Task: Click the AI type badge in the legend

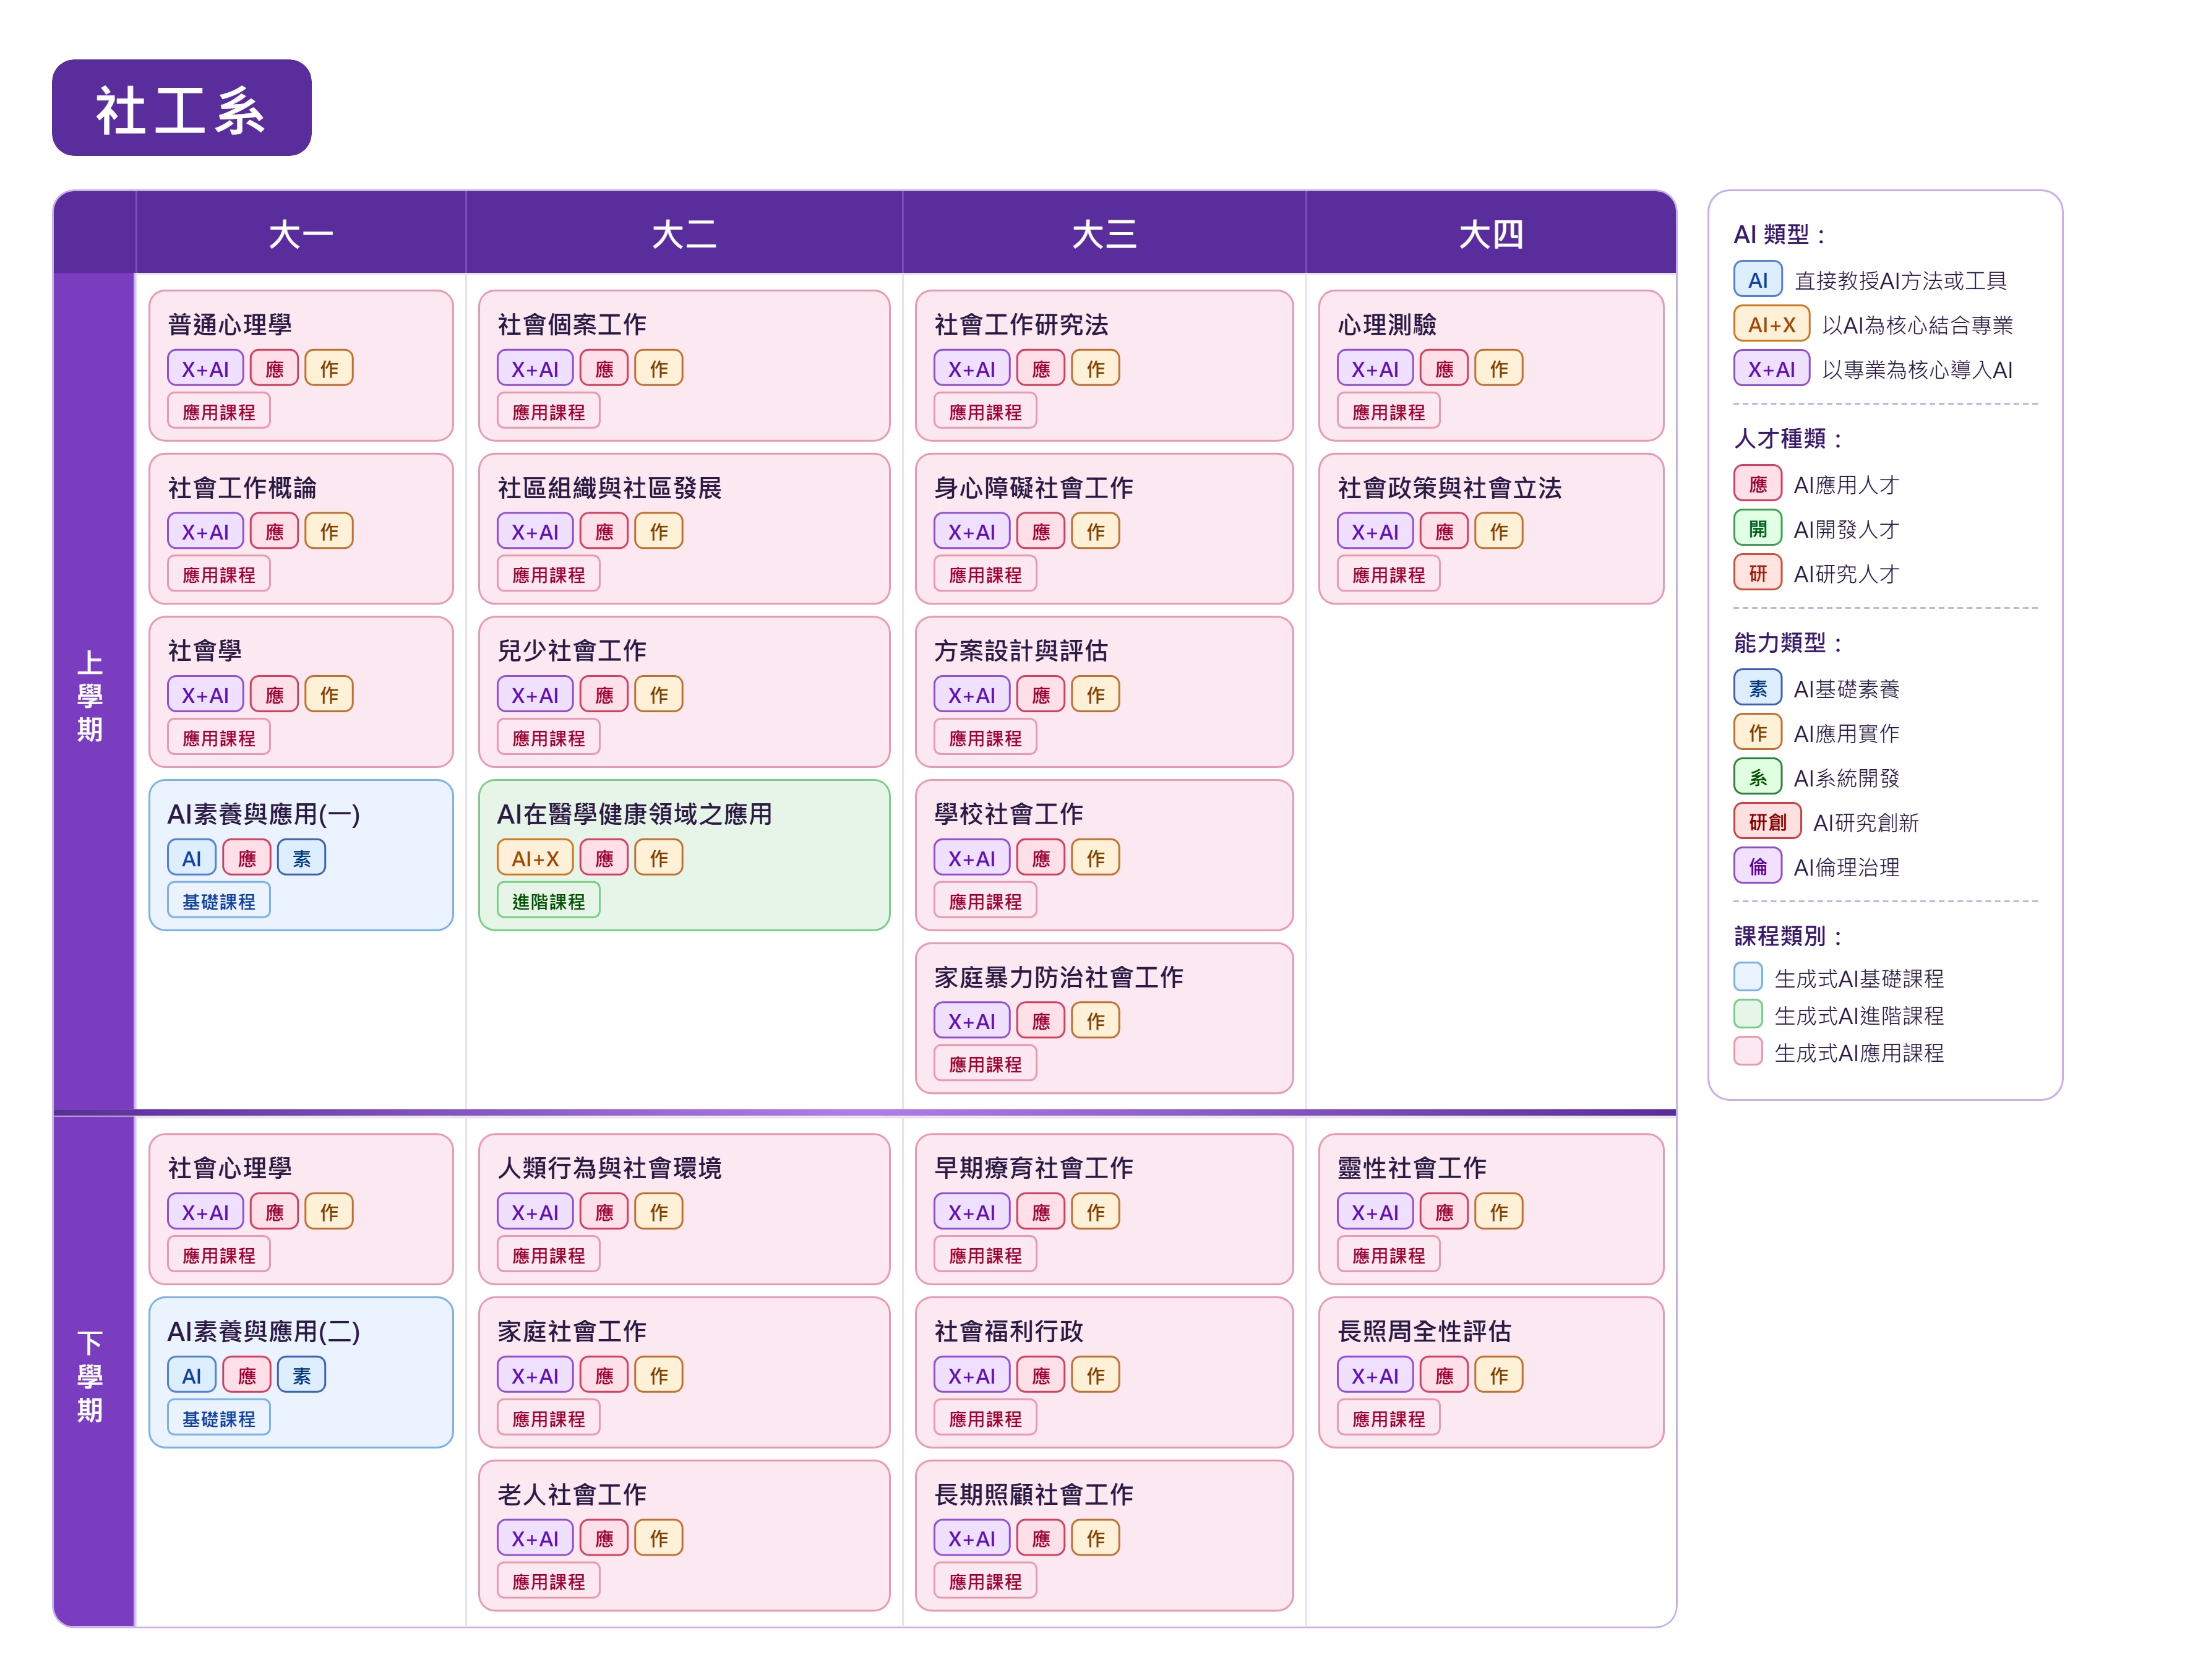Action: pyautogui.click(x=1757, y=280)
